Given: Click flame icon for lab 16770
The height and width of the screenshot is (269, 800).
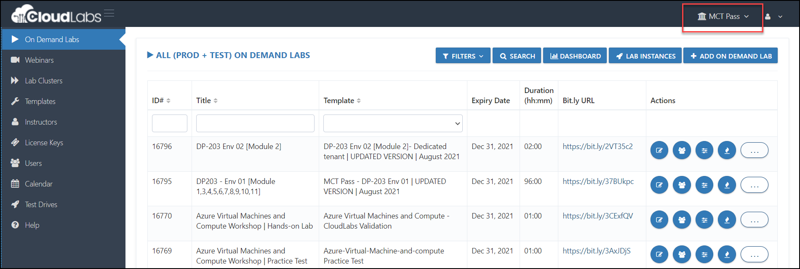Looking at the screenshot, I should 727,220.
